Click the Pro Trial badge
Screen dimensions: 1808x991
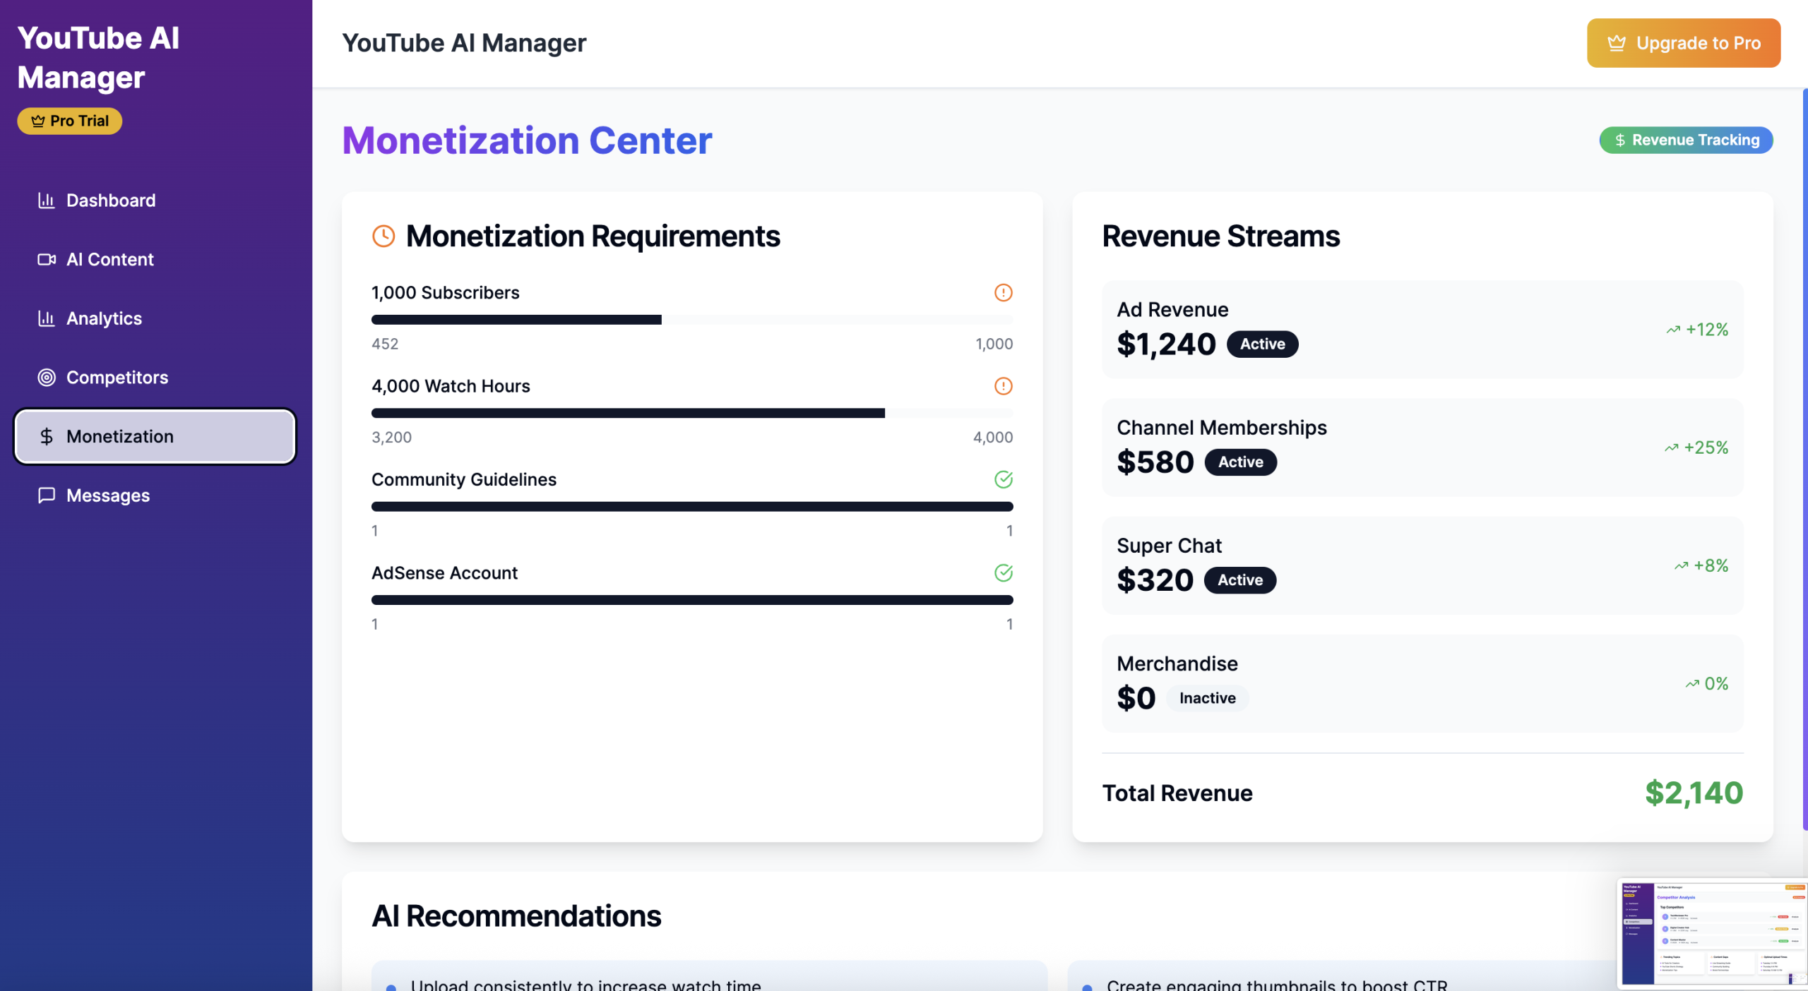click(70, 121)
